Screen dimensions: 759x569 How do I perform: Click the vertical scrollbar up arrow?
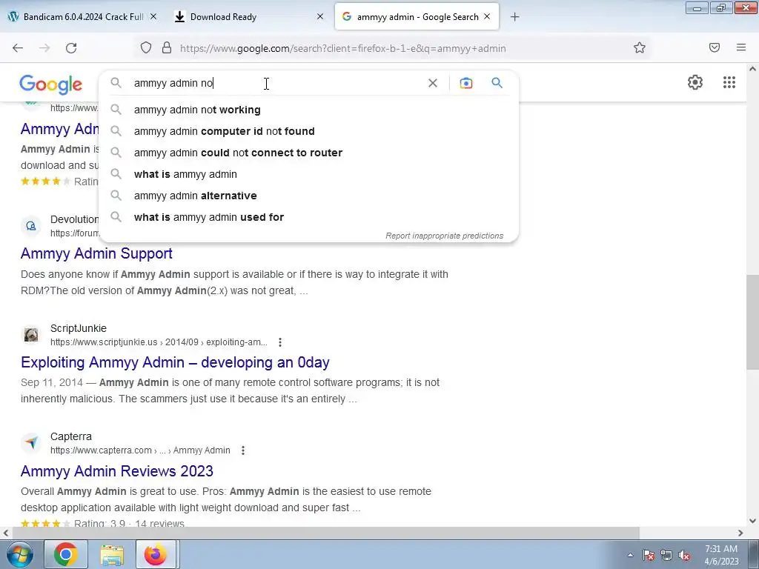coord(752,69)
